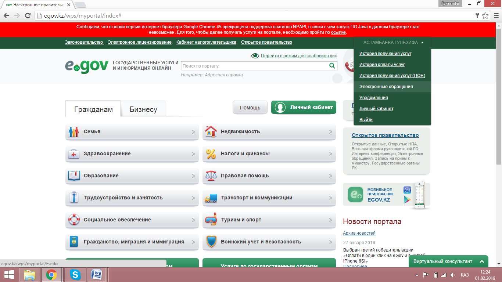Expand Недвижимость category arrow
502x282 pixels.
click(x=330, y=132)
